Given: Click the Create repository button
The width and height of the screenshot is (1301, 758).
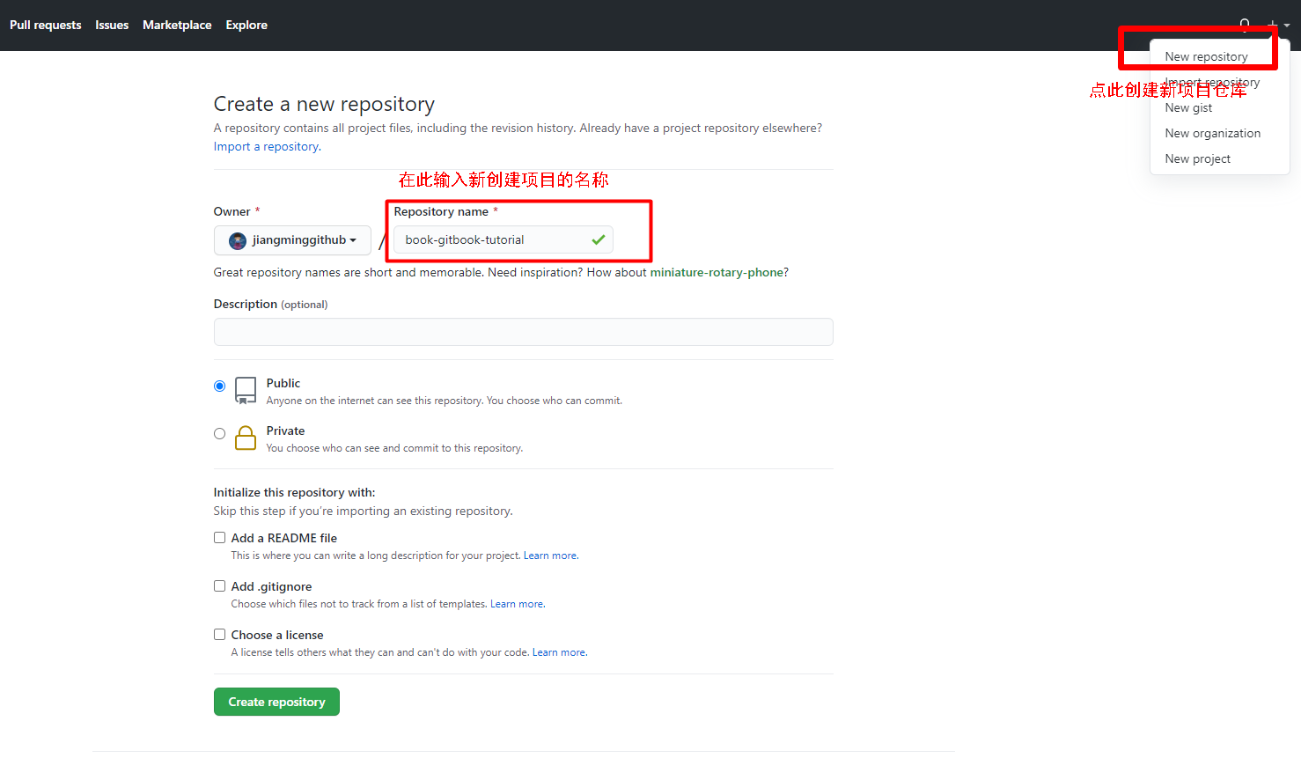Looking at the screenshot, I should pyautogui.click(x=276, y=702).
